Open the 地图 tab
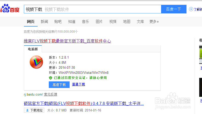The height and width of the screenshot is (114, 202). (127, 21)
